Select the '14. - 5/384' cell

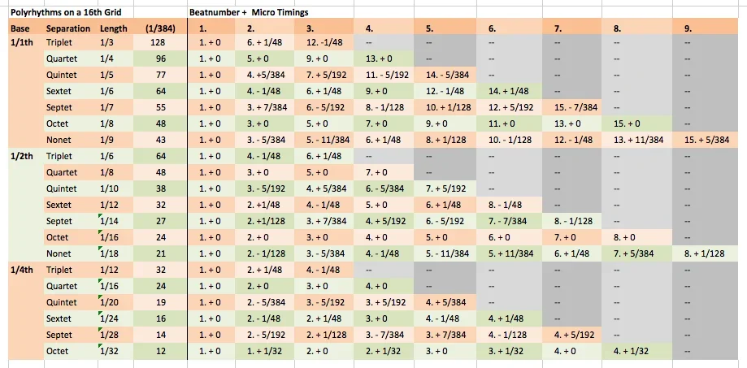[x=449, y=74]
